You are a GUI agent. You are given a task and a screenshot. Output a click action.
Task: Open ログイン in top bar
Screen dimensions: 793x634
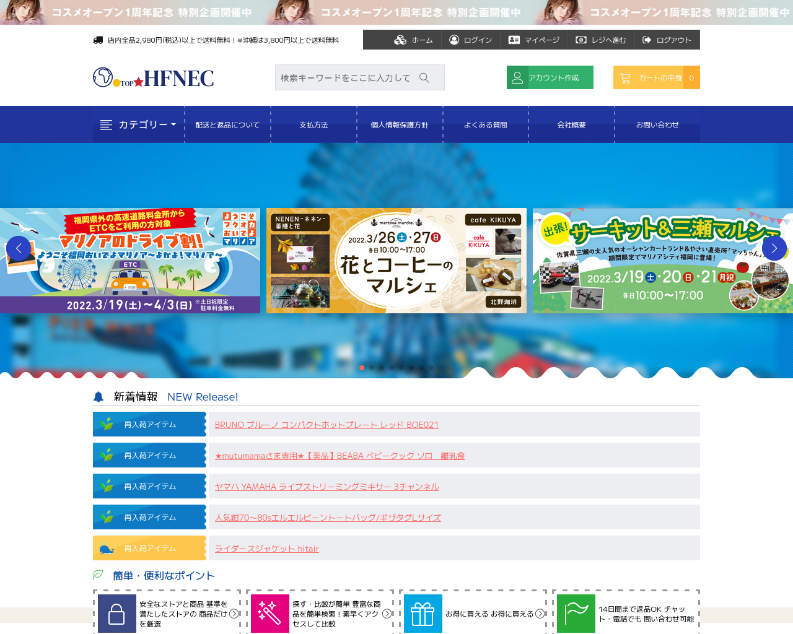pos(471,40)
